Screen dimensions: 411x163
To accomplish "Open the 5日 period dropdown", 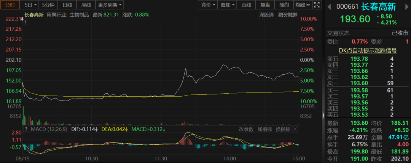I will pyautogui.click(x=30, y=5).
